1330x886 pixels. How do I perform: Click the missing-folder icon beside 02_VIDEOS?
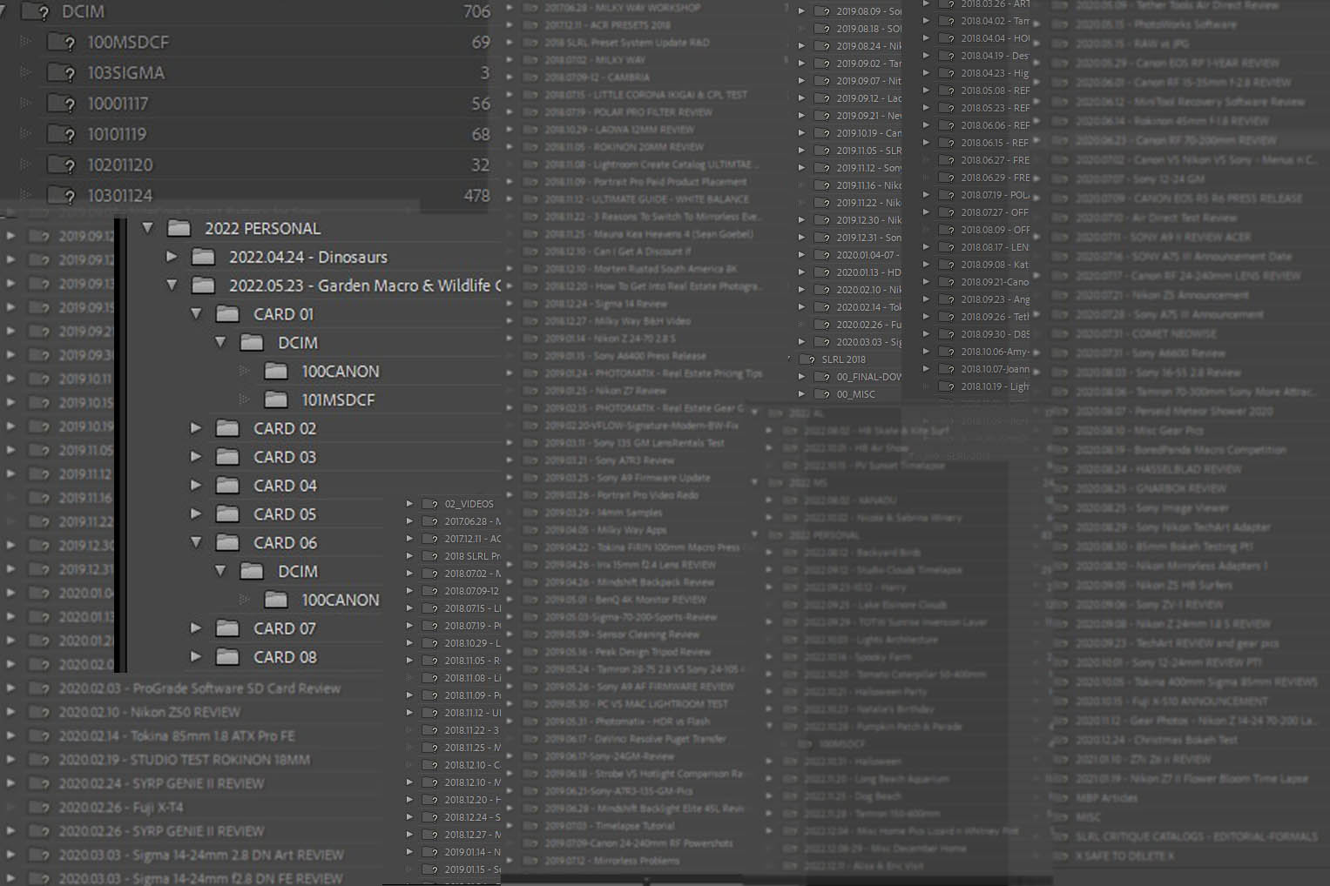429,503
